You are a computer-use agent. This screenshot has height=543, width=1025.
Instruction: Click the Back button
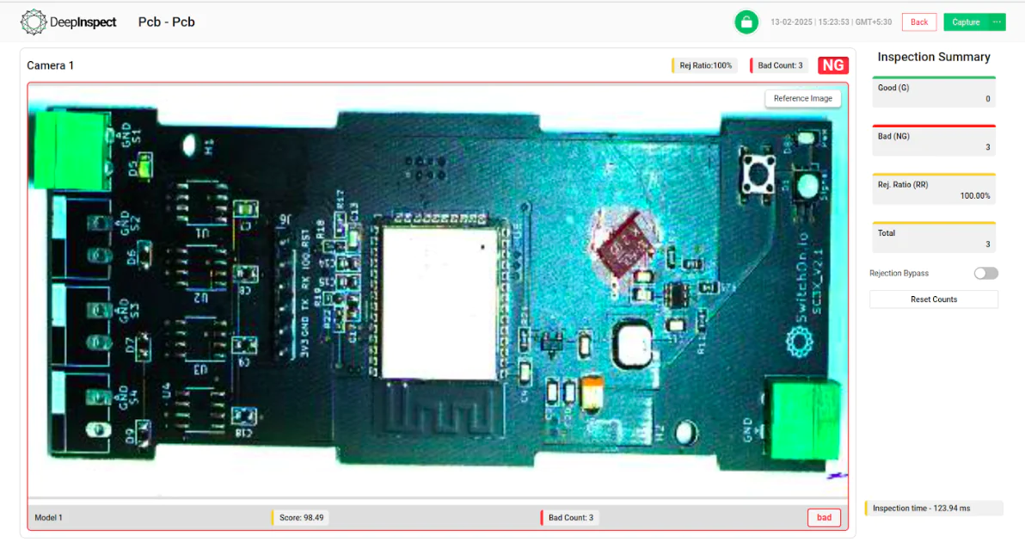point(918,22)
